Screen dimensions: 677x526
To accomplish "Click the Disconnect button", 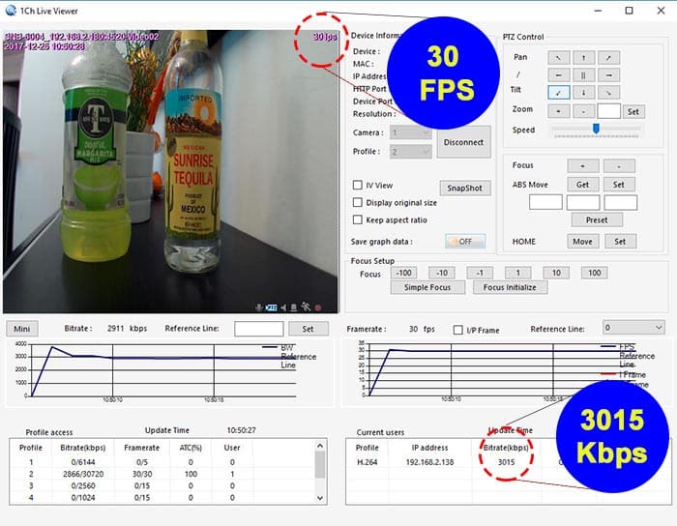I will 463,142.
